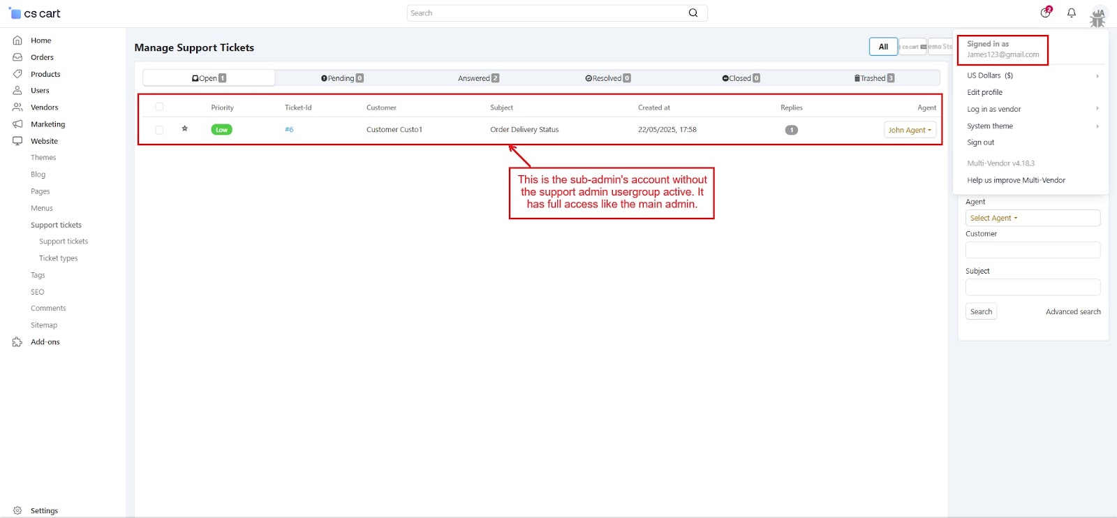Click the Search filter button
This screenshot has width=1117, height=518.
(x=981, y=311)
